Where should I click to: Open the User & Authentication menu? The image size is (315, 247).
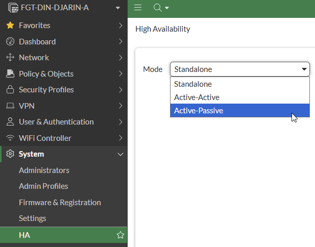pyautogui.click(x=63, y=122)
